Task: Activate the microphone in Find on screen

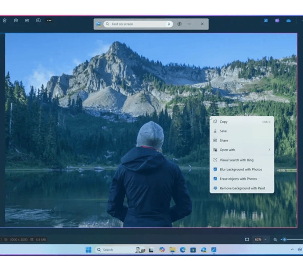Action: [x=169, y=24]
